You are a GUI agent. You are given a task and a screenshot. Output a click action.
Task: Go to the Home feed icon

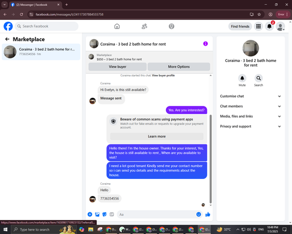pyautogui.click(x=117, y=26)
